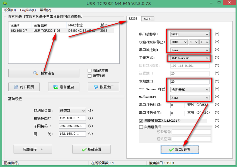Open the 串口波特率 baud rate dropdown

coord(207,34)
